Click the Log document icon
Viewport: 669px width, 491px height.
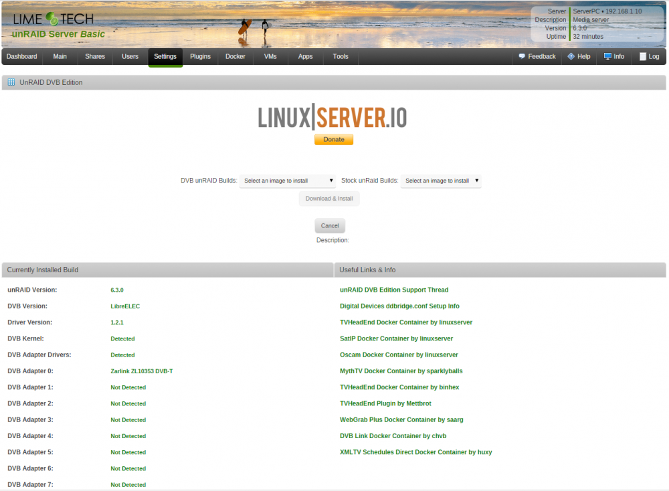[x=642, y=56]
